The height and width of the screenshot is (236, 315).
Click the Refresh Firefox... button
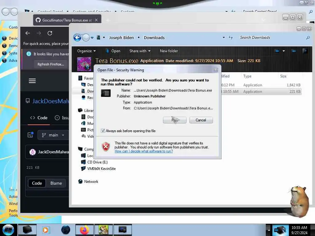point(51,64)
